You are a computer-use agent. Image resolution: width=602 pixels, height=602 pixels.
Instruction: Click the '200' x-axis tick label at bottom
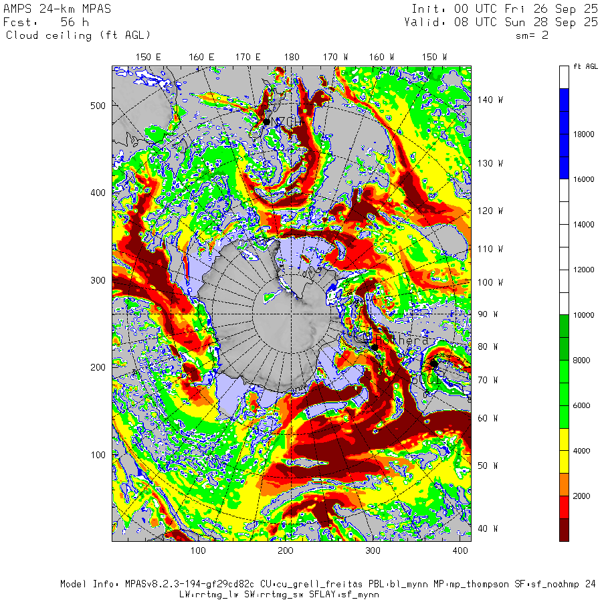point(285,551)
